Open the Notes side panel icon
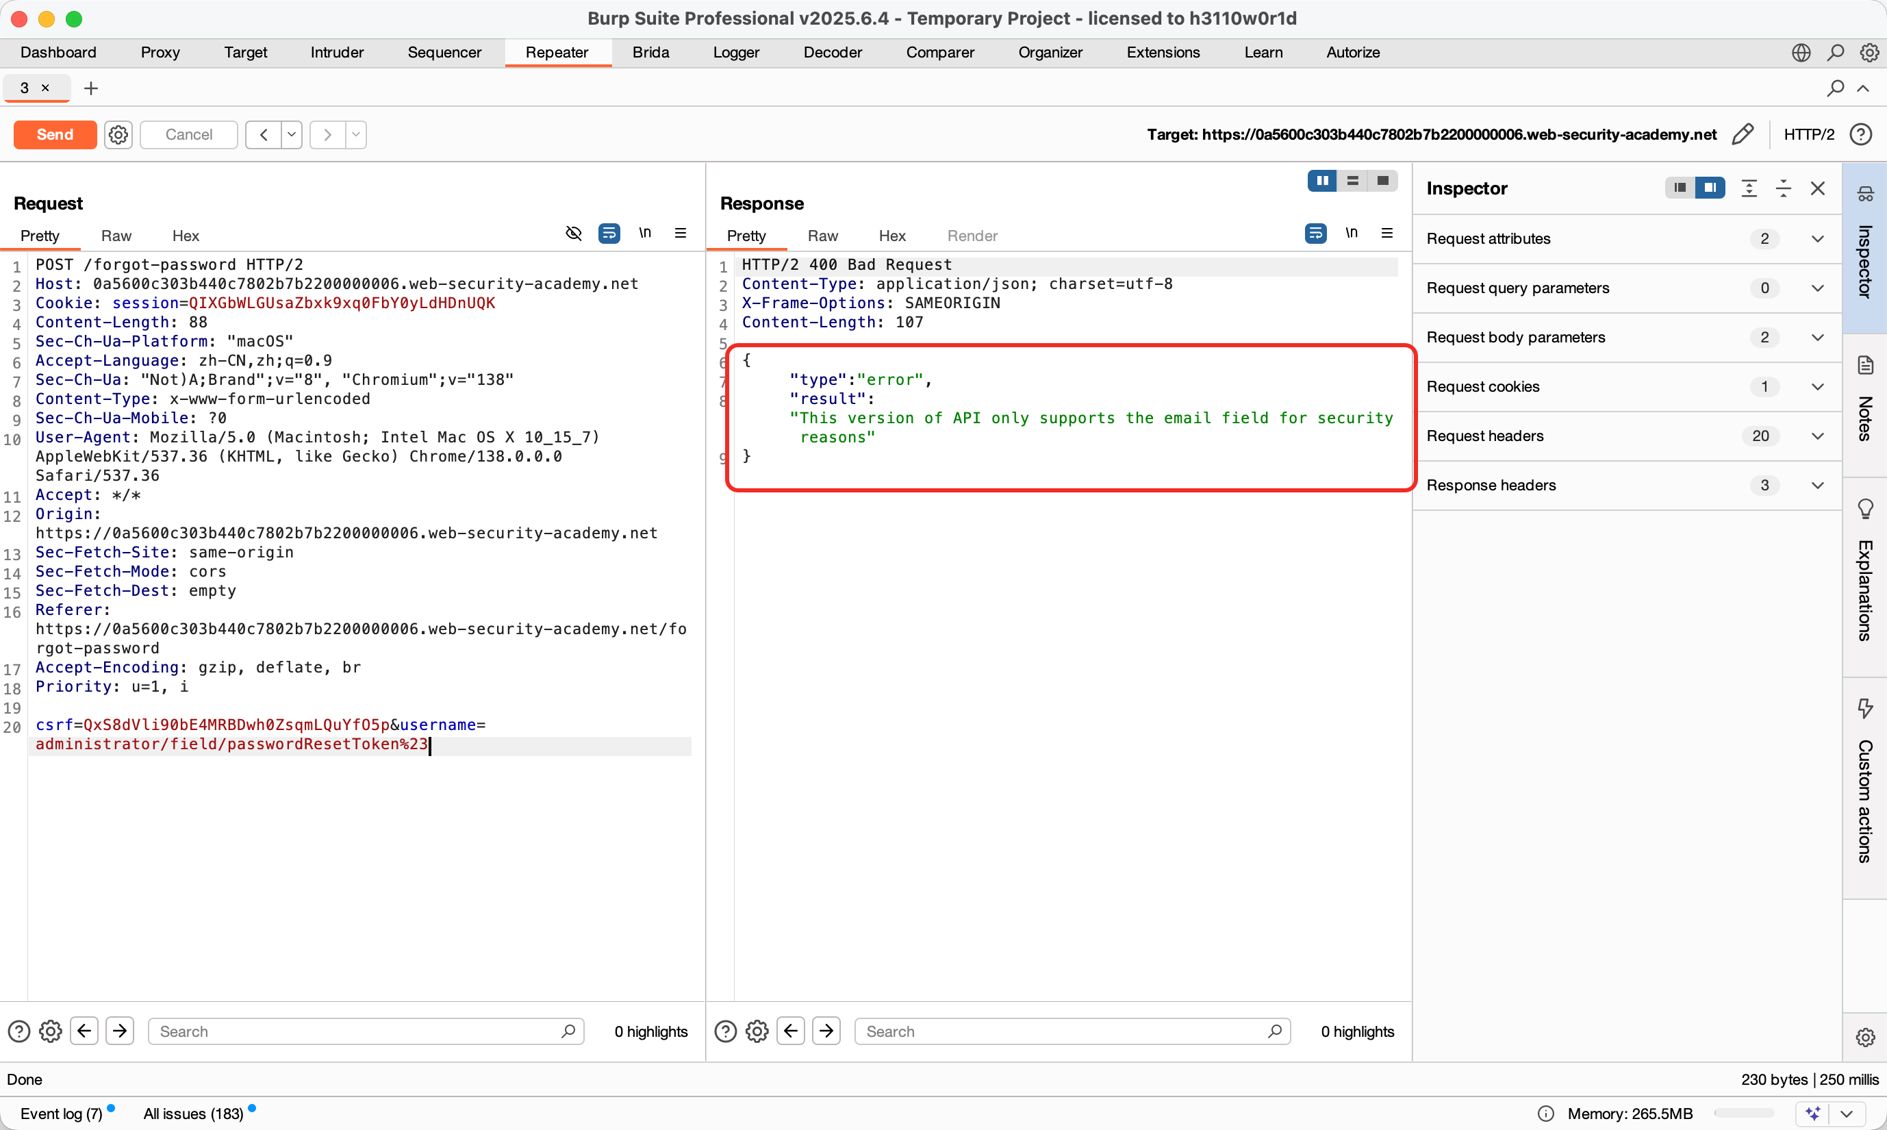The height and width of the screenshot is (1130, 1887). 1865,366
